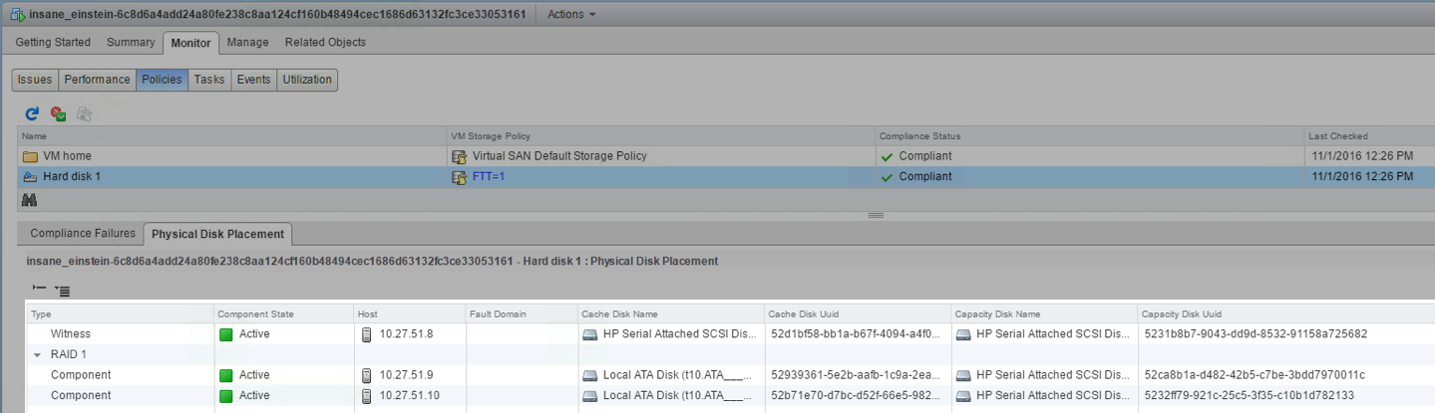Click the expand all tree icon
The image size is (1435, 413).
pyautogui.click(x=62, y=291)
